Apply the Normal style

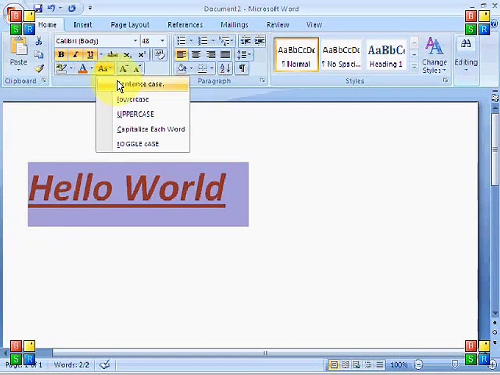[x=296, y=55]
